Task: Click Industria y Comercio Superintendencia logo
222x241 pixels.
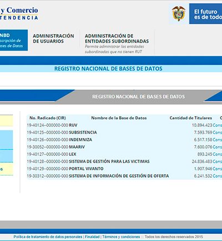Action: [x=19, y=13]
